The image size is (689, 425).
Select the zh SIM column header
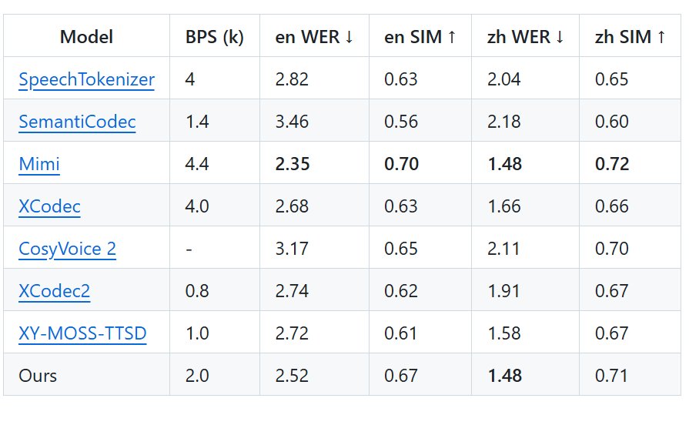point(630,37)
